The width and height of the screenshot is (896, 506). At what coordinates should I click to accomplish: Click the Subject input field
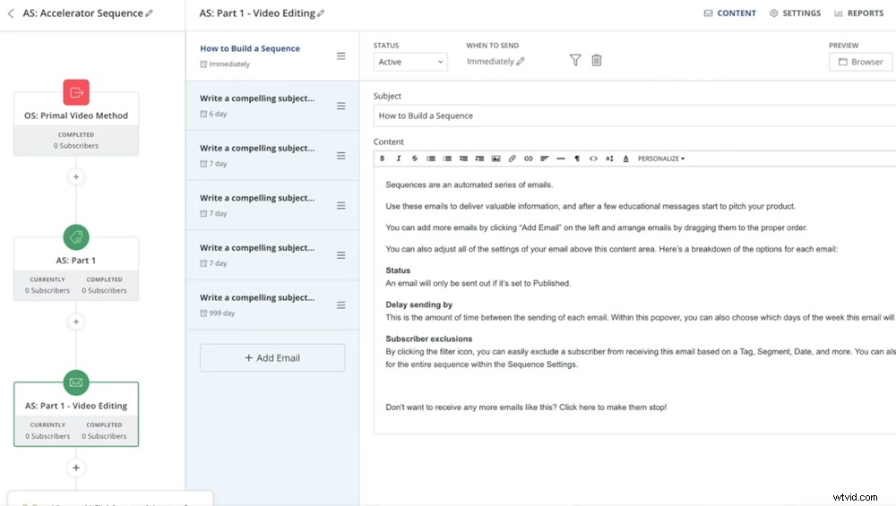pos(634,116)
